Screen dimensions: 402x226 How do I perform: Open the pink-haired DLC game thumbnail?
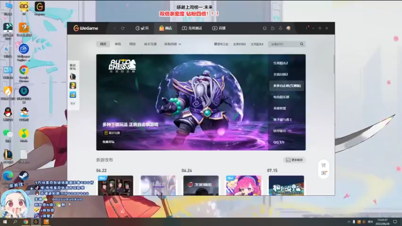click(x=244, y=185)
